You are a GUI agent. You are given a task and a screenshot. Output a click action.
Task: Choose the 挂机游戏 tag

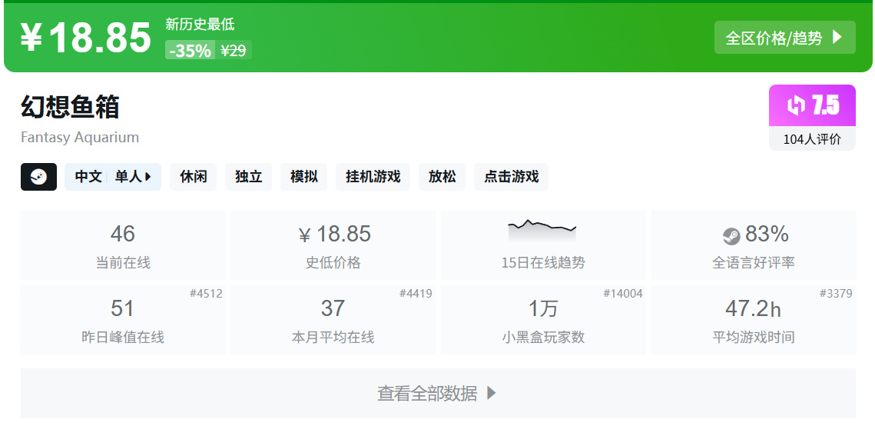[373, 177]
